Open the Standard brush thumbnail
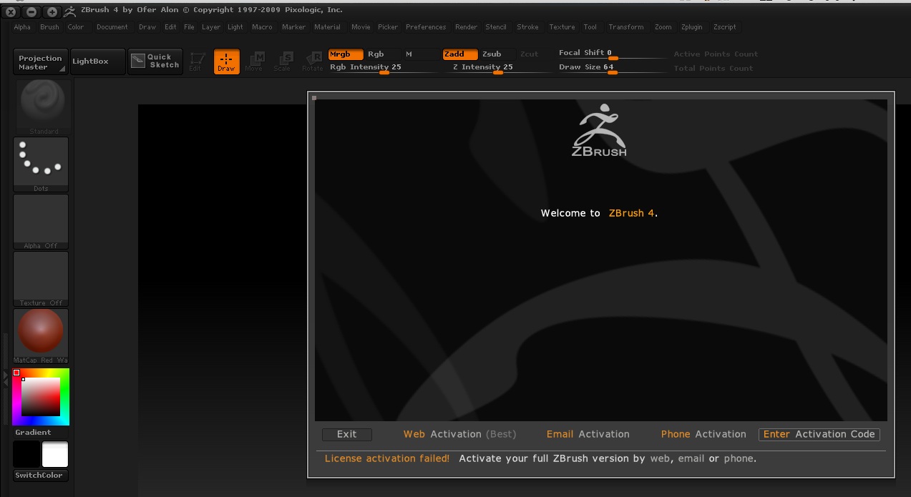Image resolution: width=911 pixels, height=497 pixels. (44, 107)
